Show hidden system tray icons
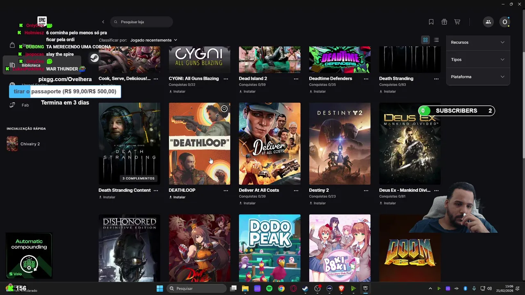Screen dimensions: 525x295 430,288
